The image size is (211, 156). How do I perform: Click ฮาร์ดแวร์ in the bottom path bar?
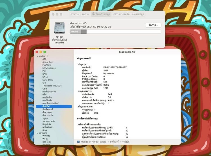click(114, 142)
